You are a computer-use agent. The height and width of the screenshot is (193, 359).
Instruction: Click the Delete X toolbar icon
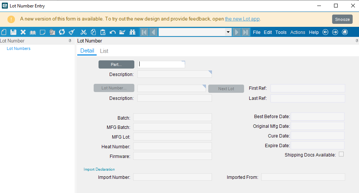point(23,32)
